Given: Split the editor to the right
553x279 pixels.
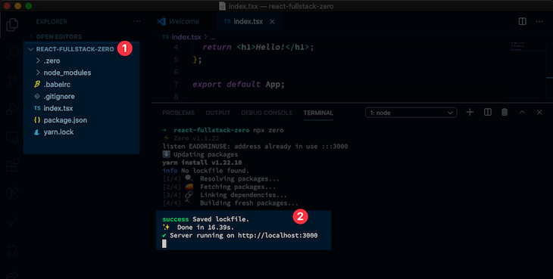Looking at the screenshot, I should pos(522,21).
